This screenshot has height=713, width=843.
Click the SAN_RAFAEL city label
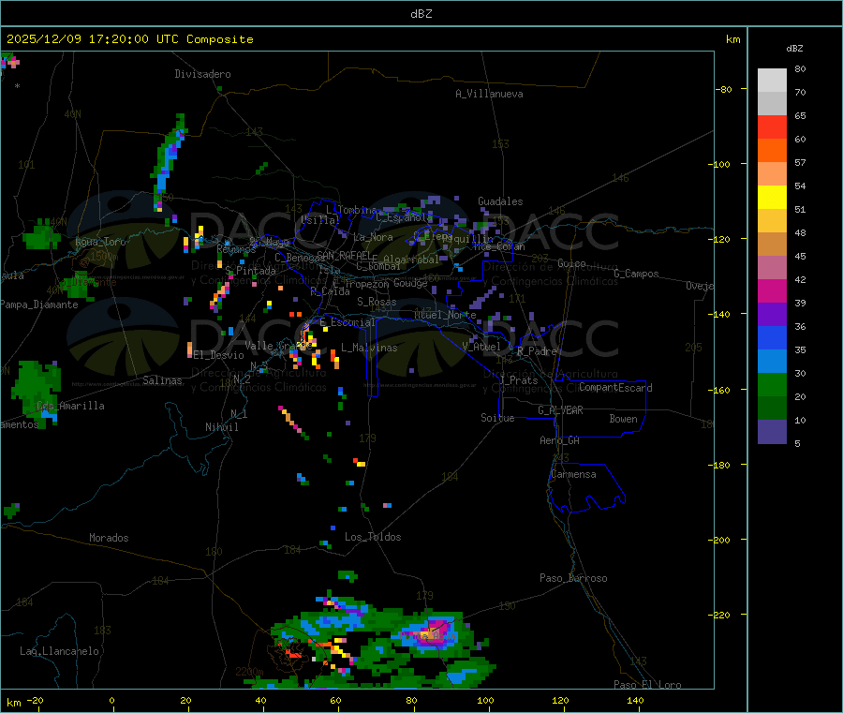pos(345,255)
